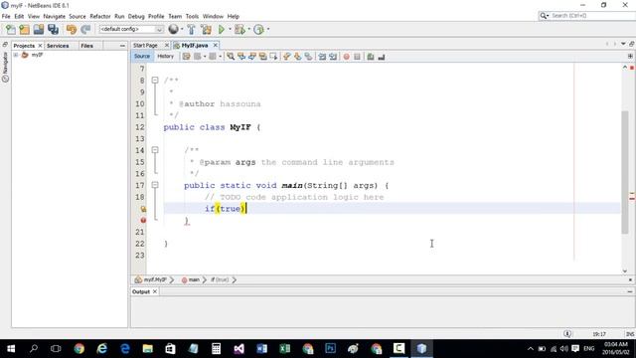
Task: Click the Last Edit icon in the editor toolbar
Action: 186,57
